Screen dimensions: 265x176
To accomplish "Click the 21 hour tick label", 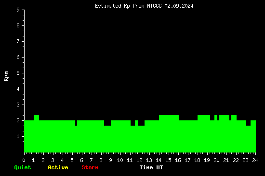I will coord(226,160).
